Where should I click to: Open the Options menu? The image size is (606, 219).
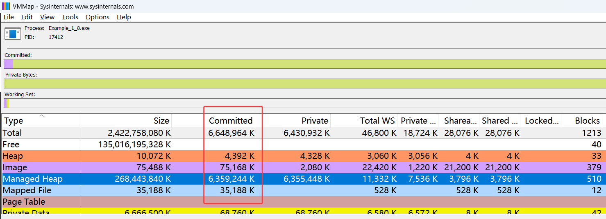(x=97, y=17)
